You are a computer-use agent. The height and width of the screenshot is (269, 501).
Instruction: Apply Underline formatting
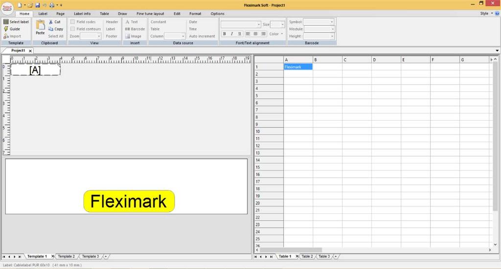pyautogui.click(x=239, y=34)
